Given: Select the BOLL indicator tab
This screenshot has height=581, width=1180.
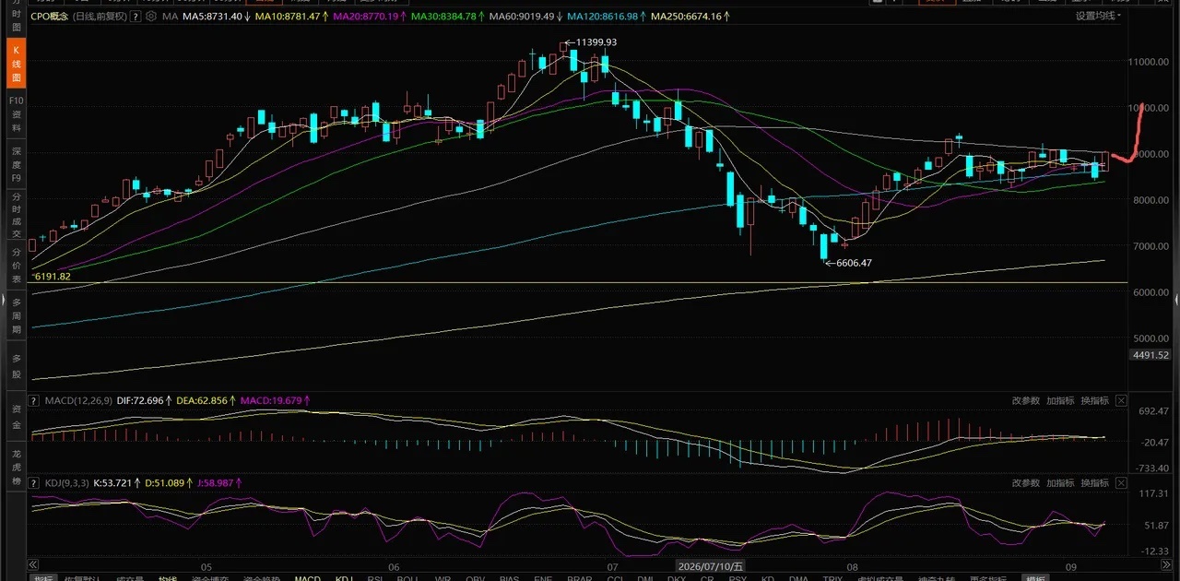Looking at the screenshot, I should point(407,578).
